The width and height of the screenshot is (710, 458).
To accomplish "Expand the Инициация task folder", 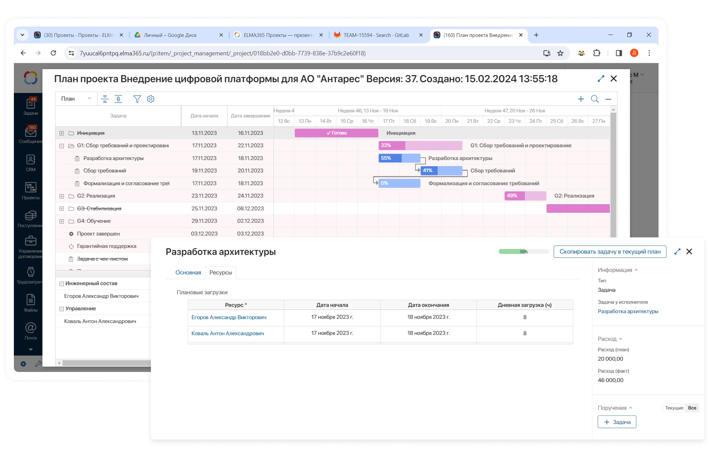I will pos(62,133).
